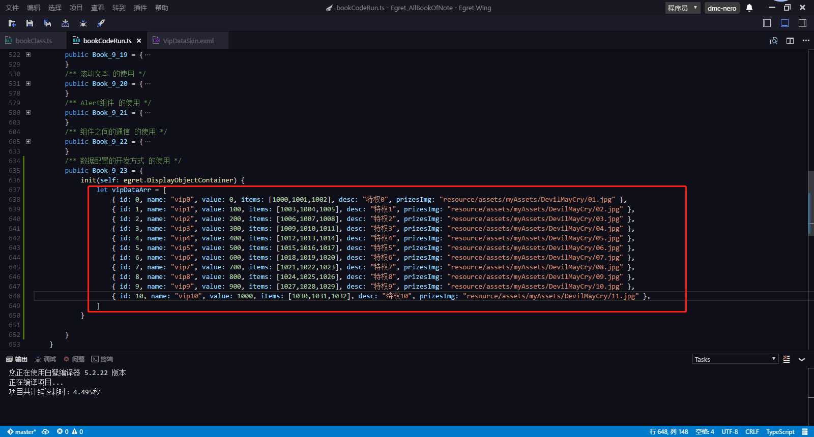Click the search-in-file icon in the editor title bar
Screen dimensions: 814x437
tap(774, 41)
